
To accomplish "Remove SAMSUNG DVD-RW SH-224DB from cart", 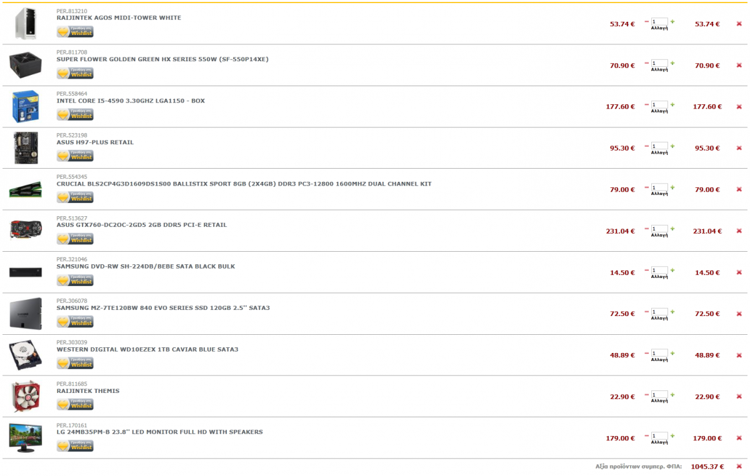I will [x=739, y=272].
